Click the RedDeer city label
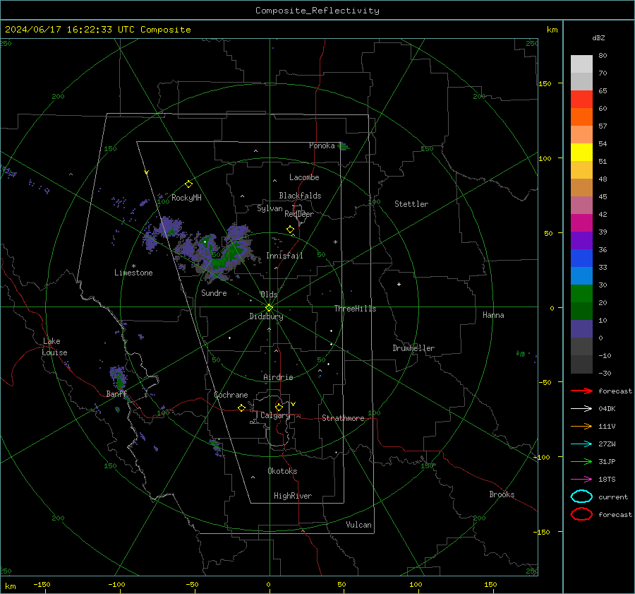 coord(299,214)
